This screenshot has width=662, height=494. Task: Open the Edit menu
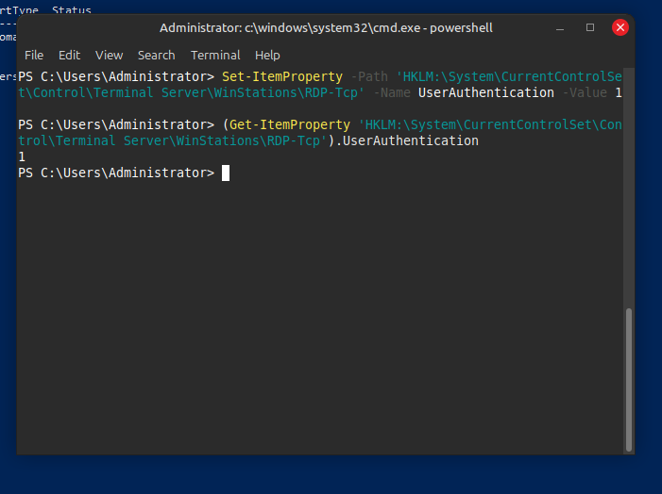[70, 56]
